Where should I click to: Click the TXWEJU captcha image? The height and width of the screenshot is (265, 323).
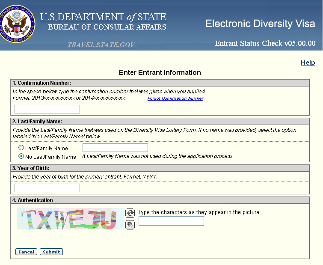click(70, 219)
